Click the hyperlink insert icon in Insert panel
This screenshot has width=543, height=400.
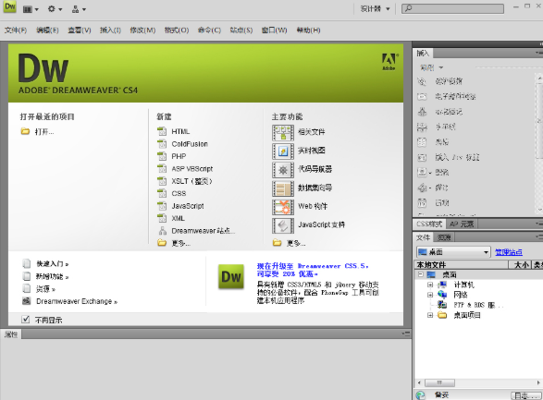422,81
